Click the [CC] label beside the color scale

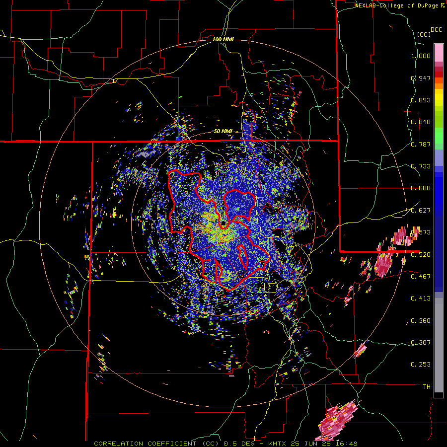point(424,34)
